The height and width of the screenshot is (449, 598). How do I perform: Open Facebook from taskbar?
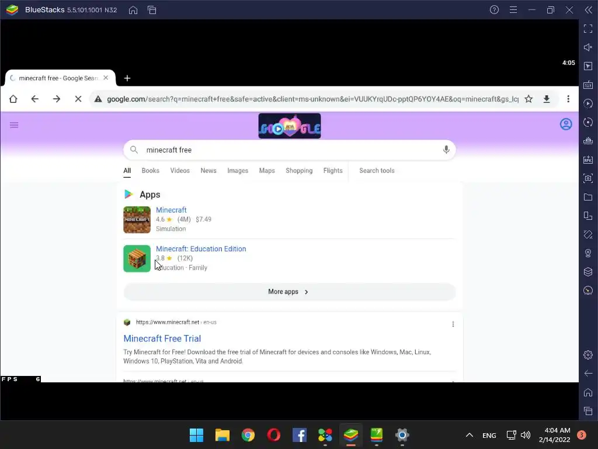(300, 435)
